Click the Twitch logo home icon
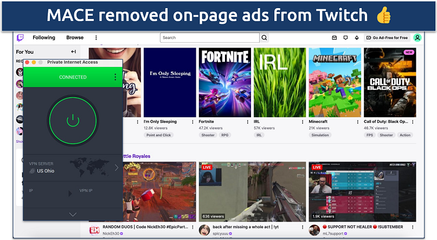 [x=21, y=38]
